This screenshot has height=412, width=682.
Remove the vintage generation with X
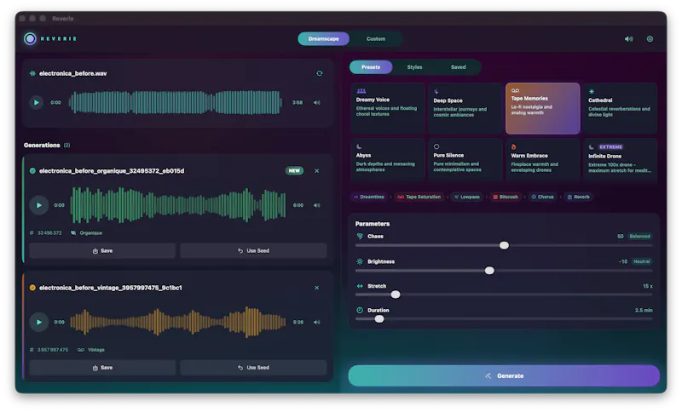[x=316, y=288]
